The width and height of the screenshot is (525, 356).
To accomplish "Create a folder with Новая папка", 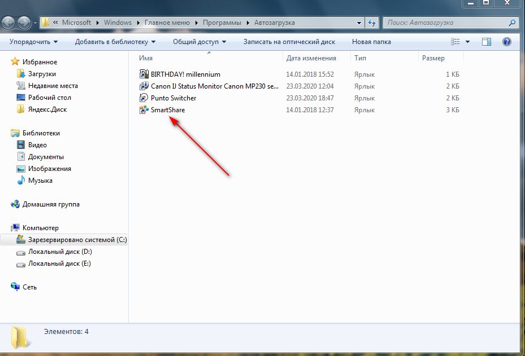I will [x=371, y=42].
